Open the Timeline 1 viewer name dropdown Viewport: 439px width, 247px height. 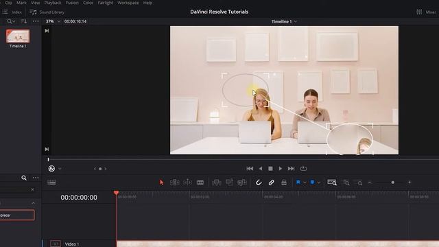click(284, 21)
